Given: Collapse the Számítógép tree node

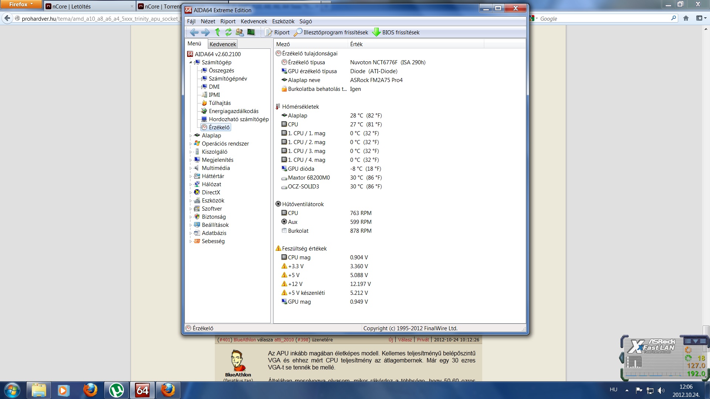Looking at the screenshot, I should (x=191, y=62).
